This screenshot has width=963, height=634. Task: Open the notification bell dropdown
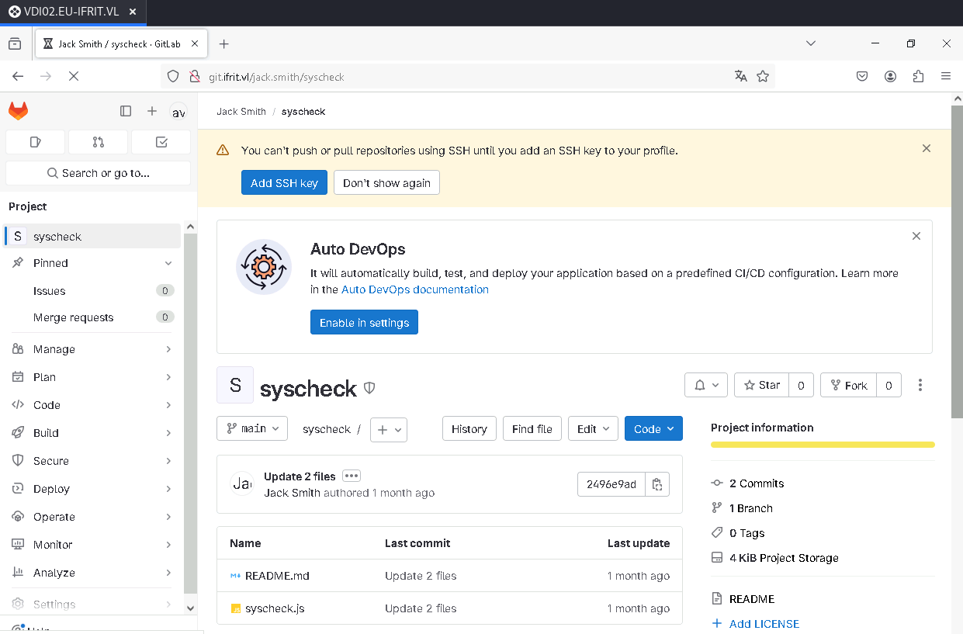point(706,385)
